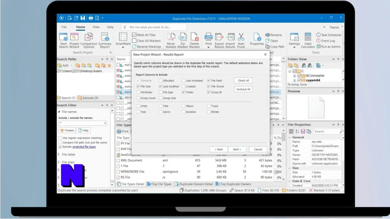Cancel the New Project Wizard
This screenshot has width=390, height=219.
tap(258, 149)
